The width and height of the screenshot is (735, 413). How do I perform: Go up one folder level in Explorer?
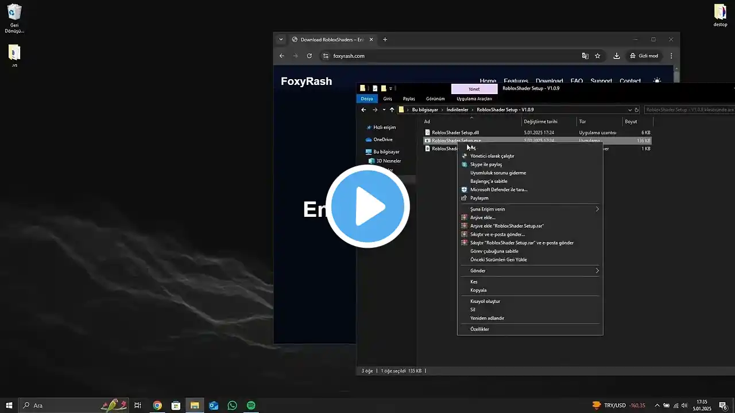[x=392, y=110]
